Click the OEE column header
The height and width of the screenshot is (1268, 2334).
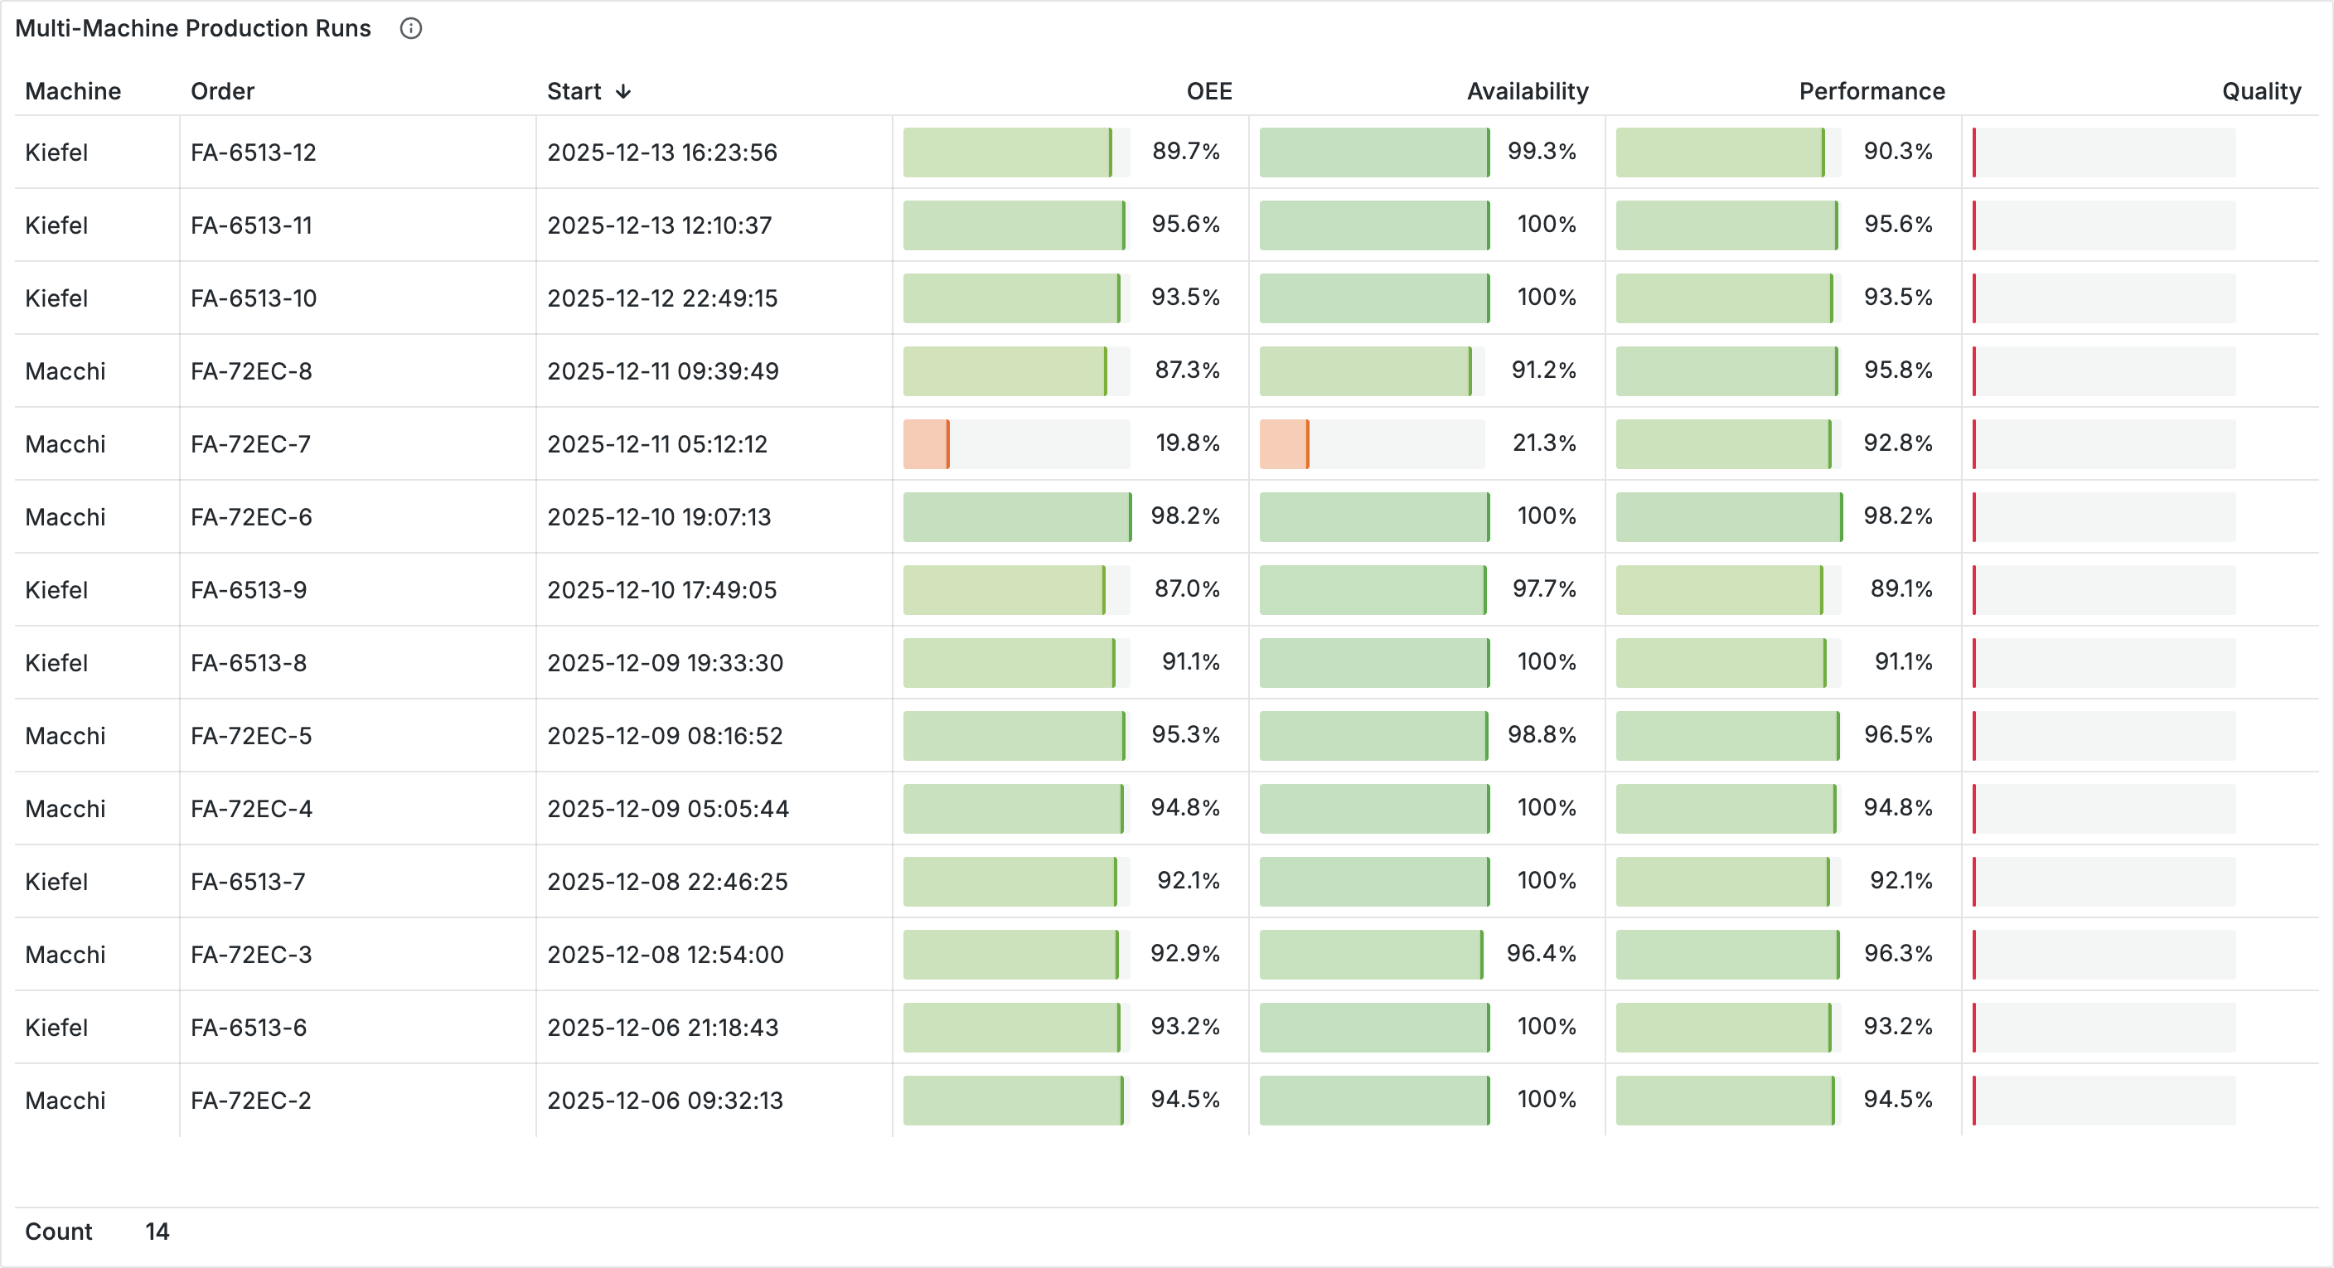click(1208, 91)
